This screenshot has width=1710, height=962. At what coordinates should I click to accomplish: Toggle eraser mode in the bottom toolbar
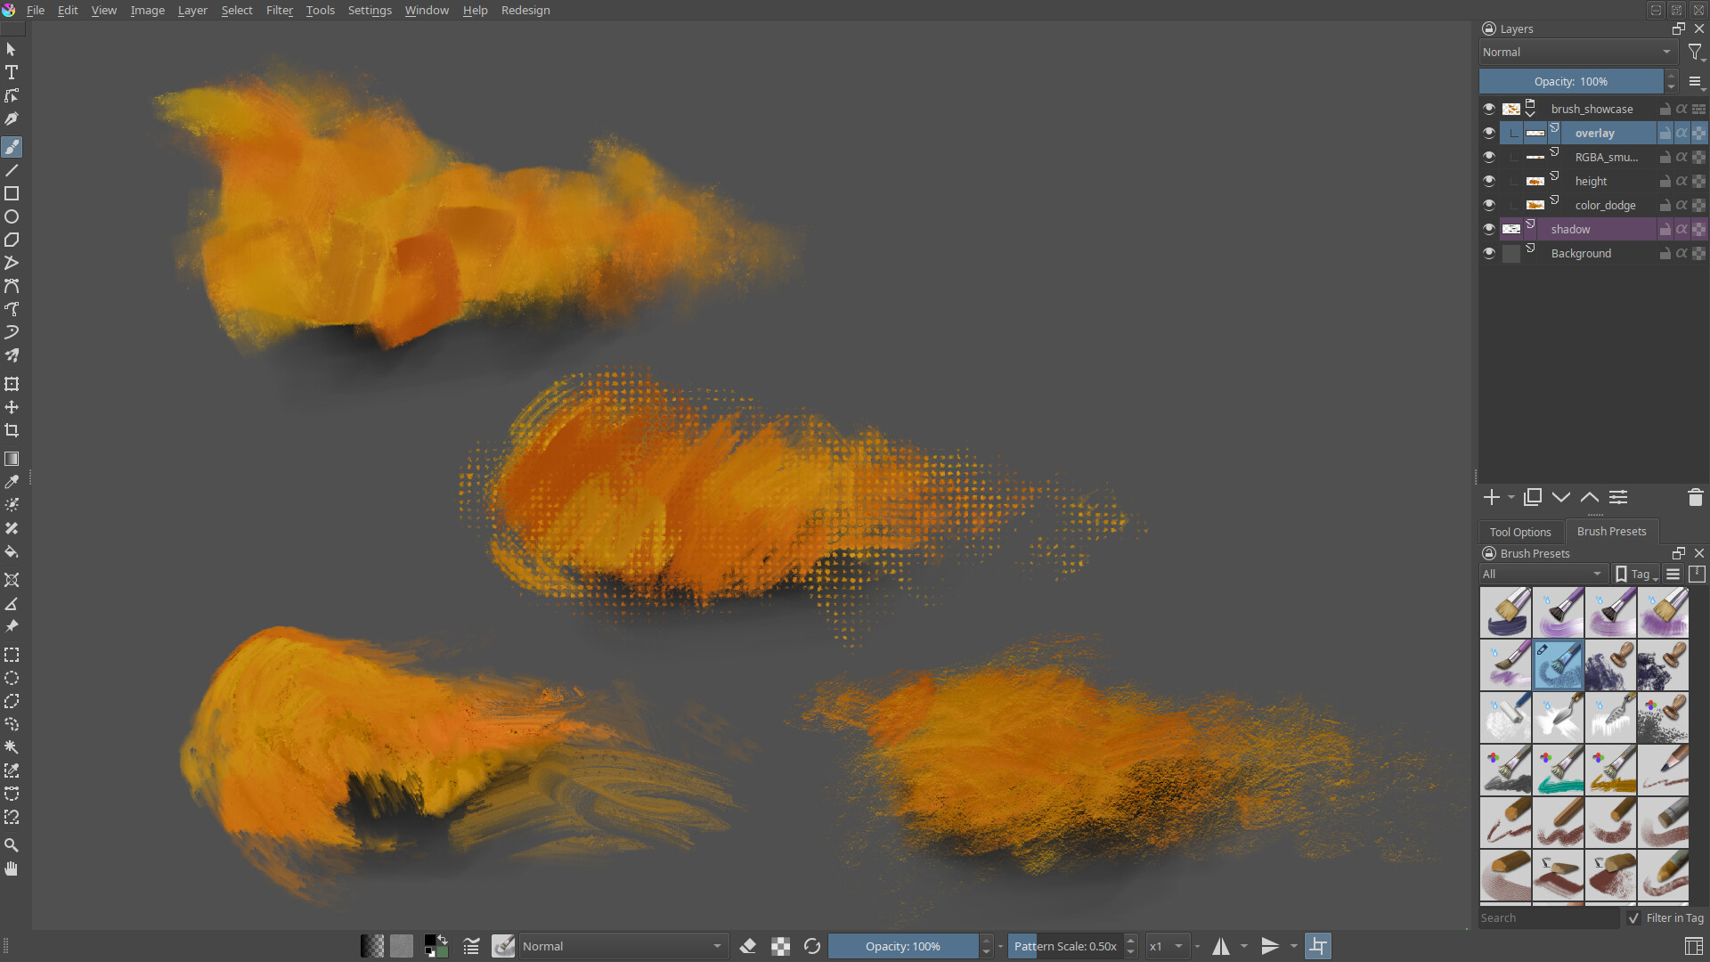pyautogui.click(x=748, y=946)
